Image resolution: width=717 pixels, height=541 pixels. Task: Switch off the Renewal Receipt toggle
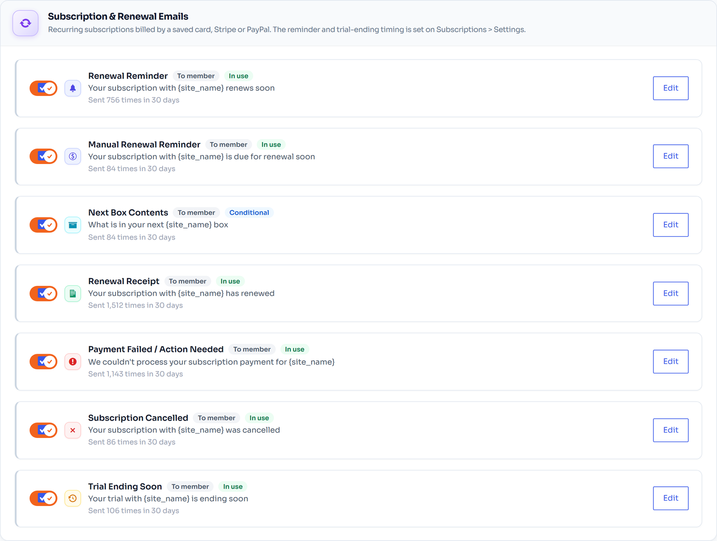point(43,294)
